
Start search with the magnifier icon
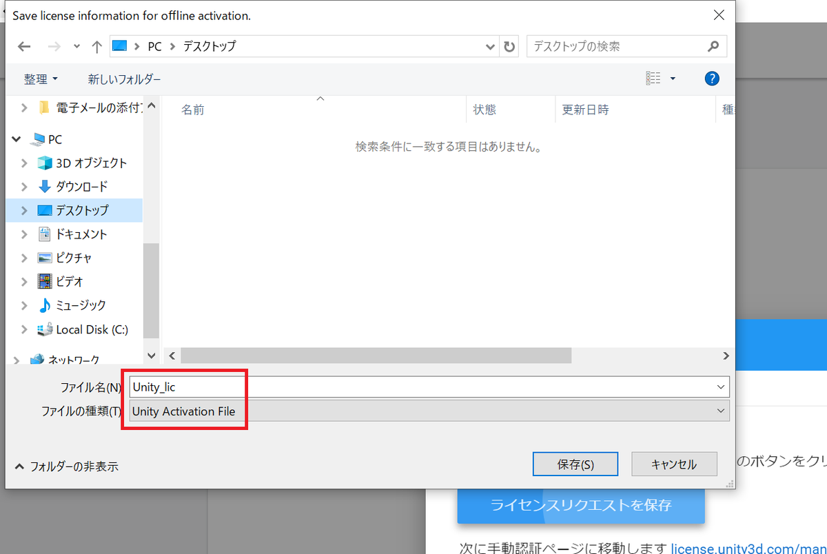(713, 46)
